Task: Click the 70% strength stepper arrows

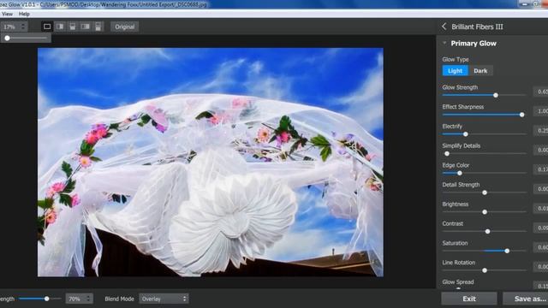Action: 88,299
